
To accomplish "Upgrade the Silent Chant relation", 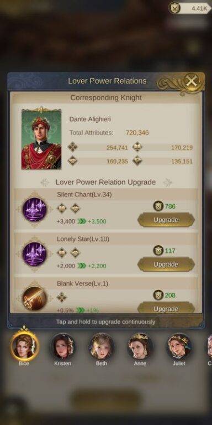I will click(166, 220).
